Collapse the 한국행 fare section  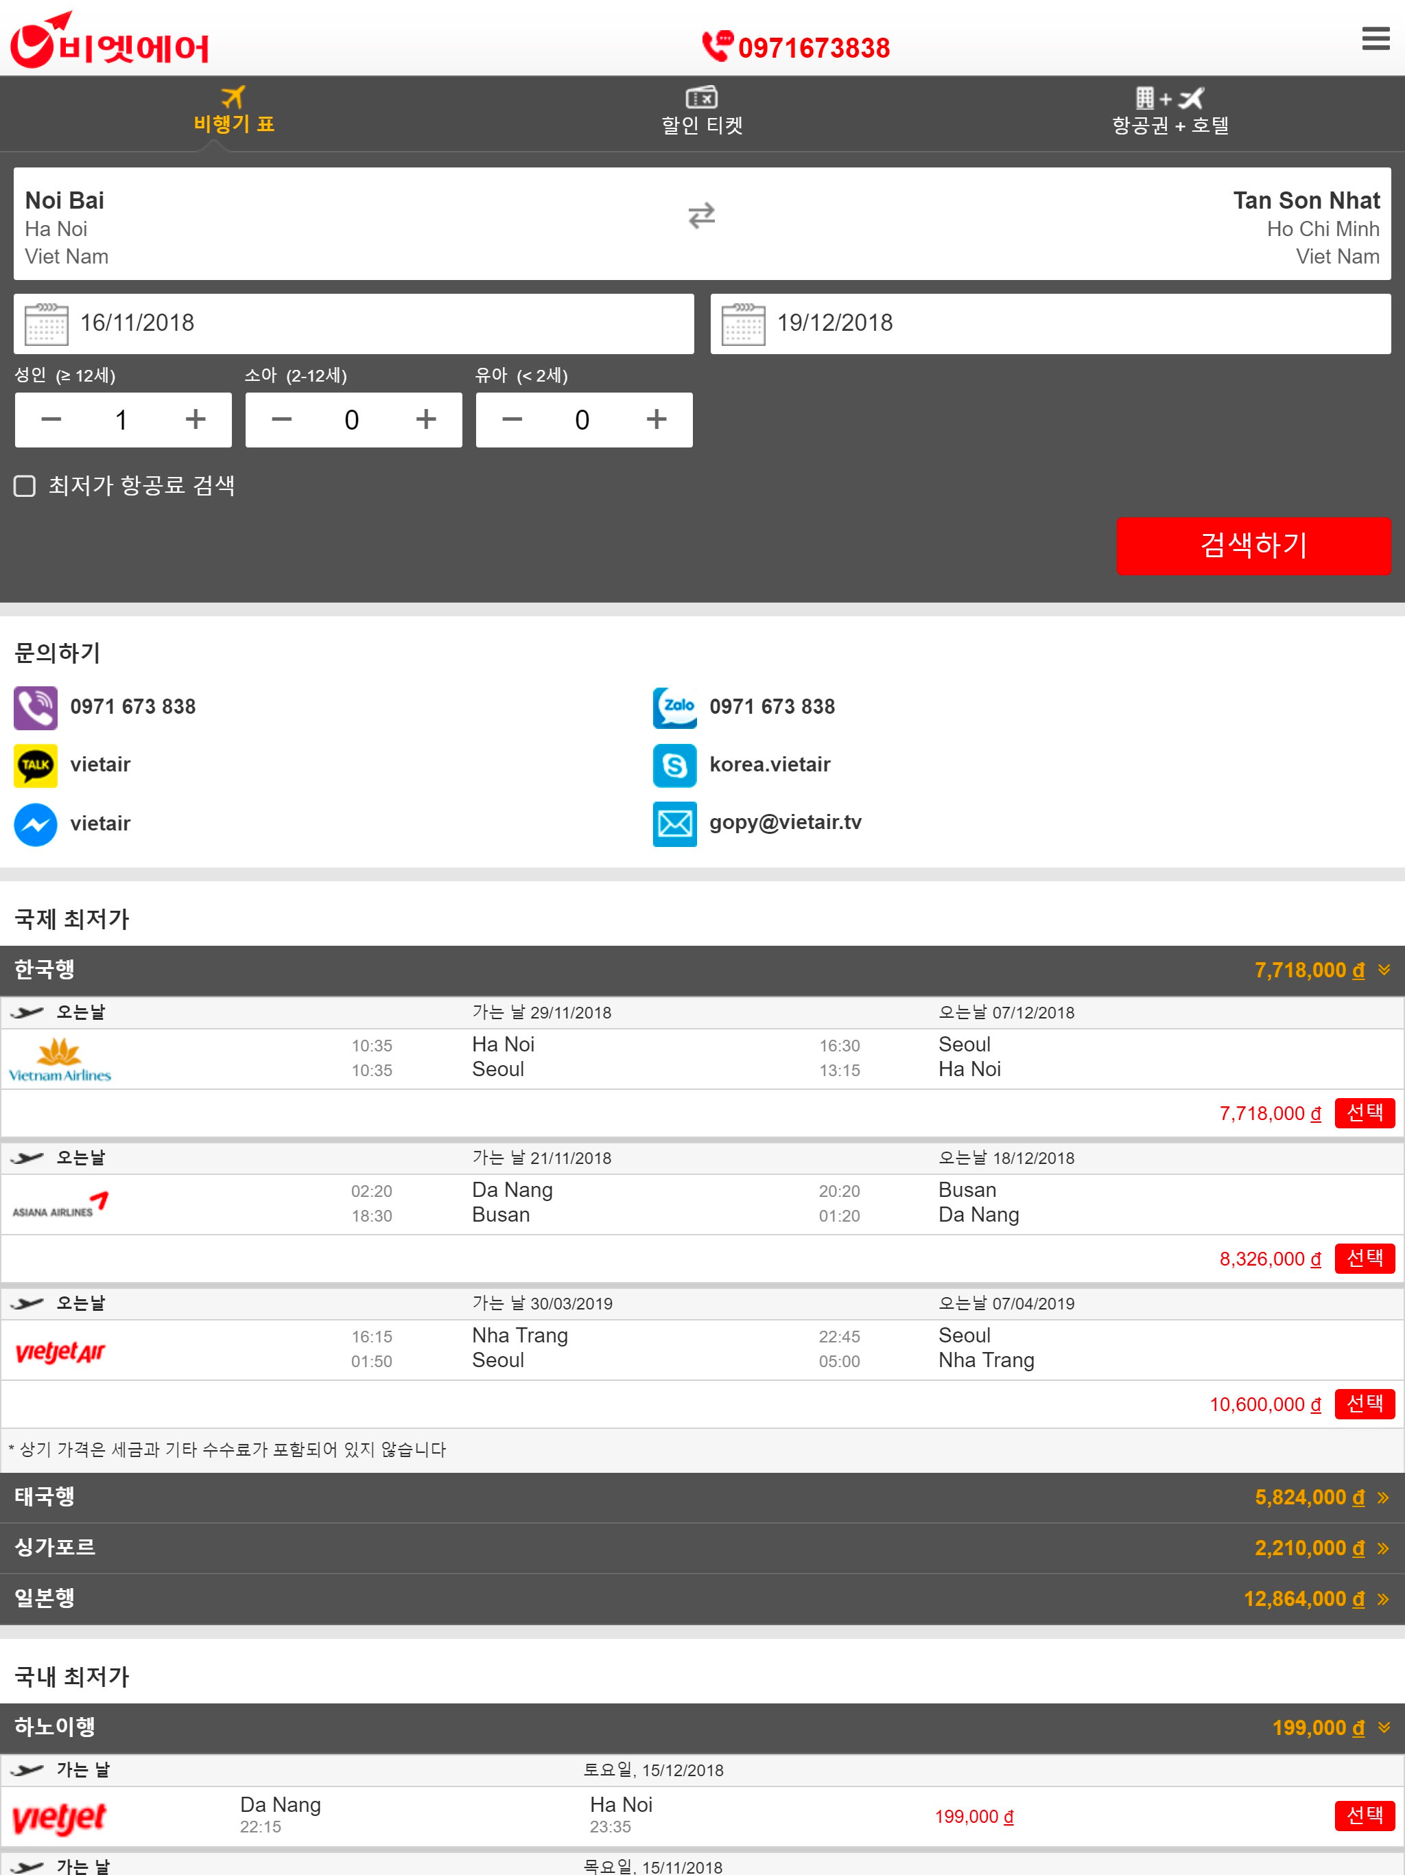pos(702,970)
